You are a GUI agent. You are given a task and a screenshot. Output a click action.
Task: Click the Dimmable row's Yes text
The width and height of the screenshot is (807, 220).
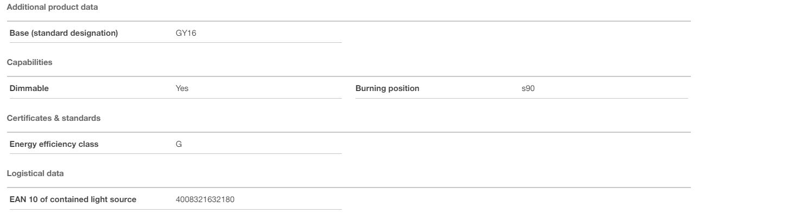[182, 88]
